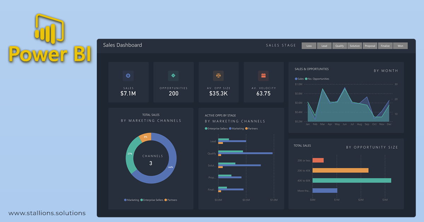Click Partners legend dot above the Active Opps bars
Screen dimensions: 424x222
point(246,129)
